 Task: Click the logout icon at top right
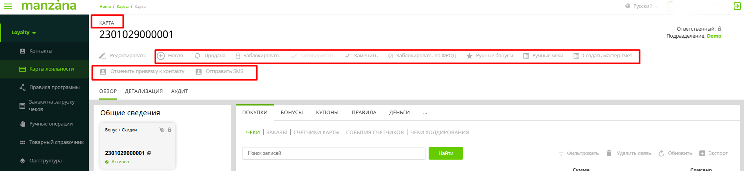point(737,6)
